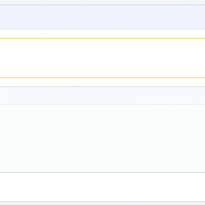Click the lower yellow border line
Viewport: 205px width, 205px height.
point(102,78)
